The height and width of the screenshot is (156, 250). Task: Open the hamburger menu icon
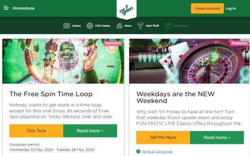tap(6, 8)
